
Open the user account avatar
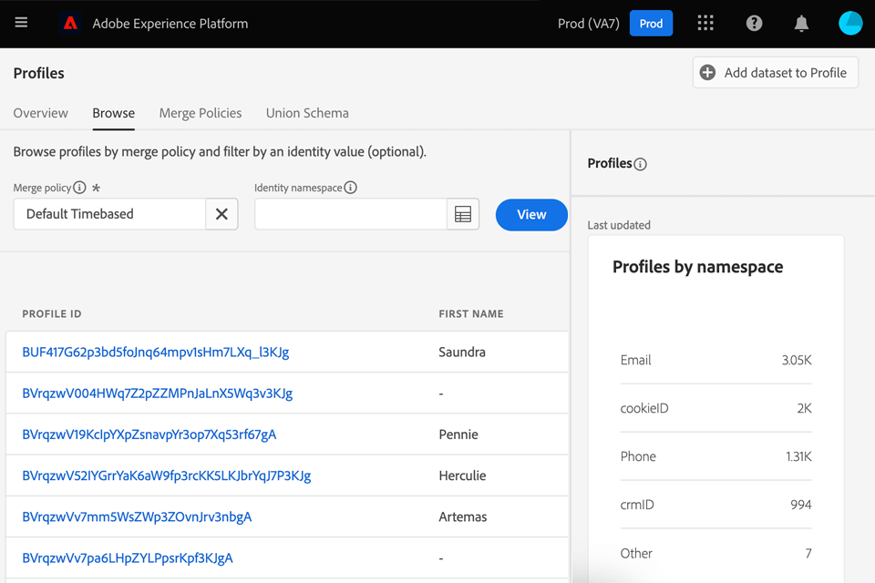pos(849,24)
